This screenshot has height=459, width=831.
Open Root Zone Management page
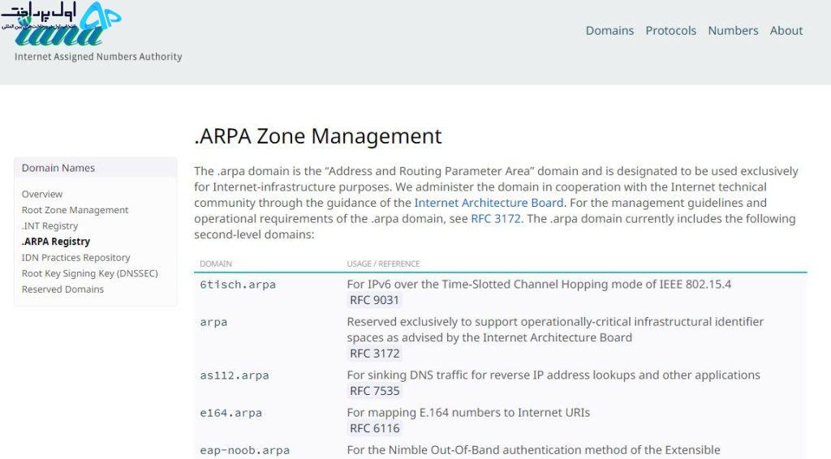(75, 210)
